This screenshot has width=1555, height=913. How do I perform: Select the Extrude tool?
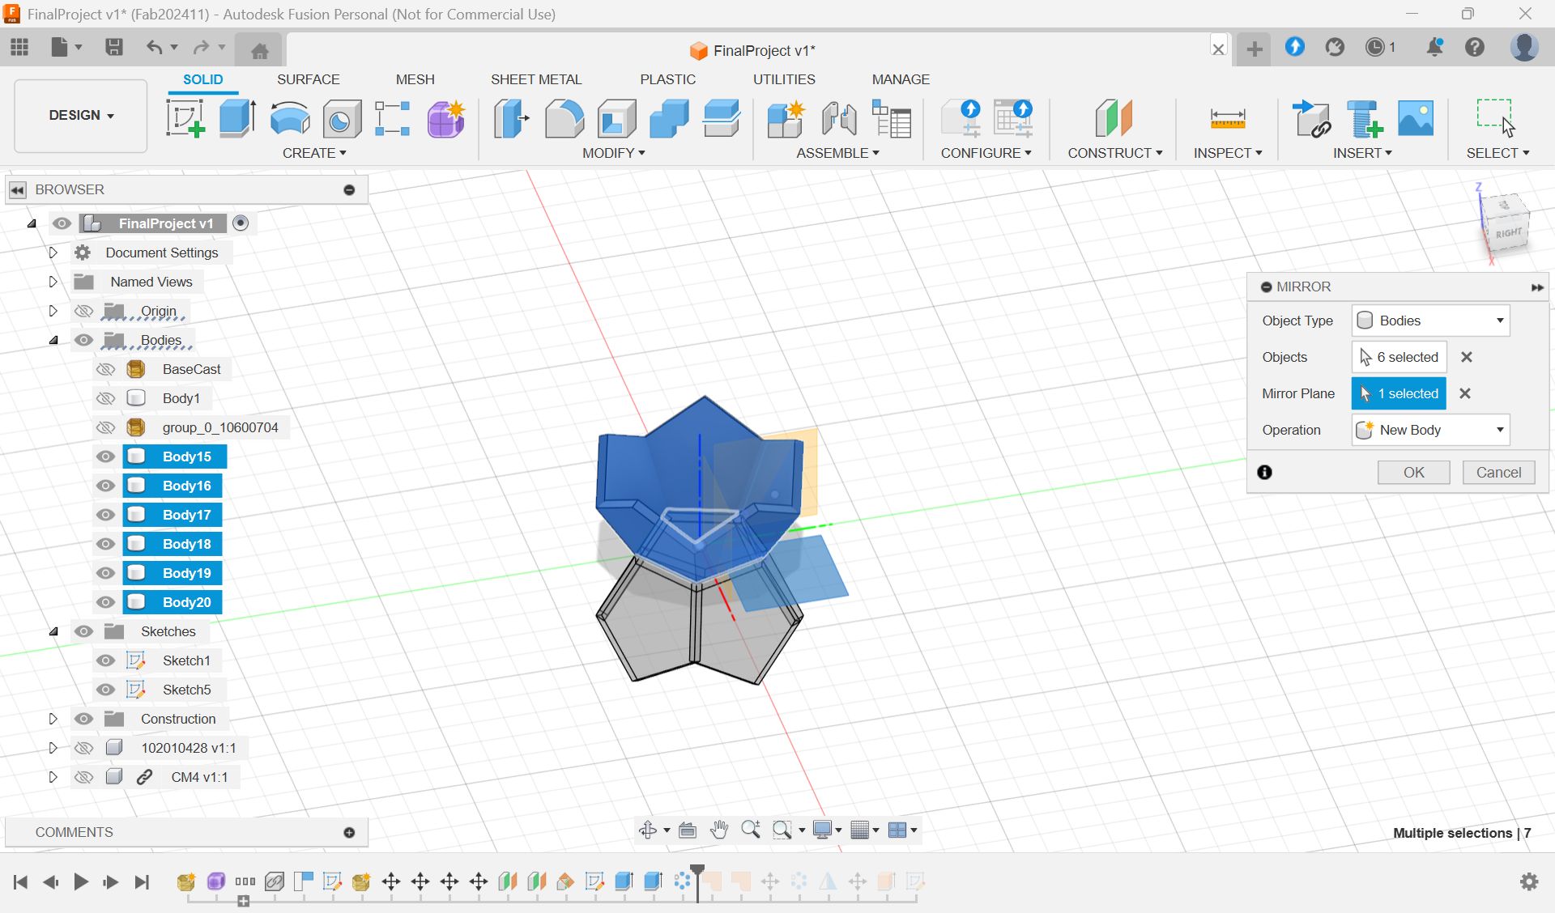pos(237,118)
